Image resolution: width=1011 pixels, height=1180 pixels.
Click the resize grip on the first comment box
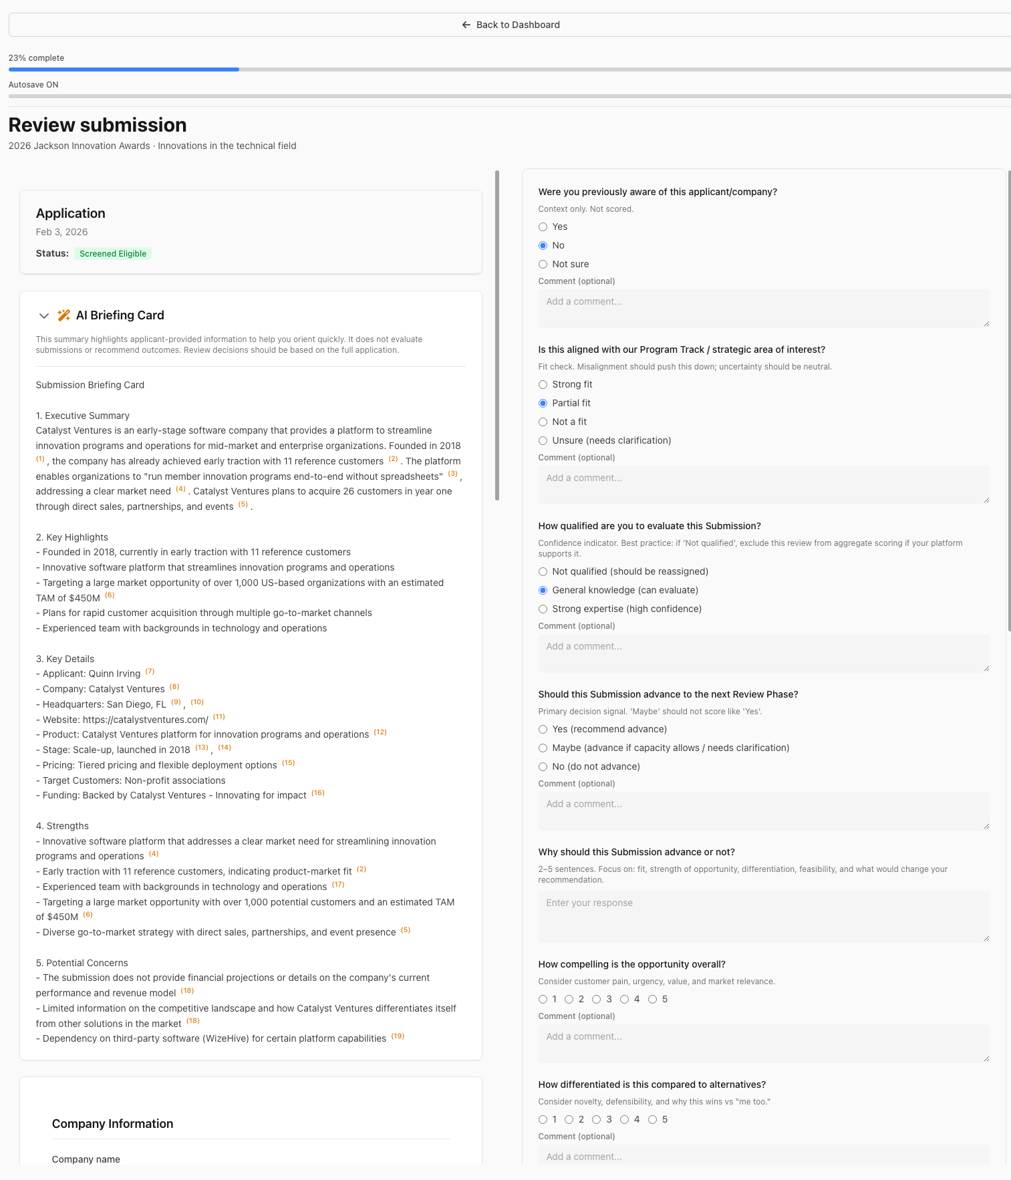pyautogui.click(x=985, y=325)
